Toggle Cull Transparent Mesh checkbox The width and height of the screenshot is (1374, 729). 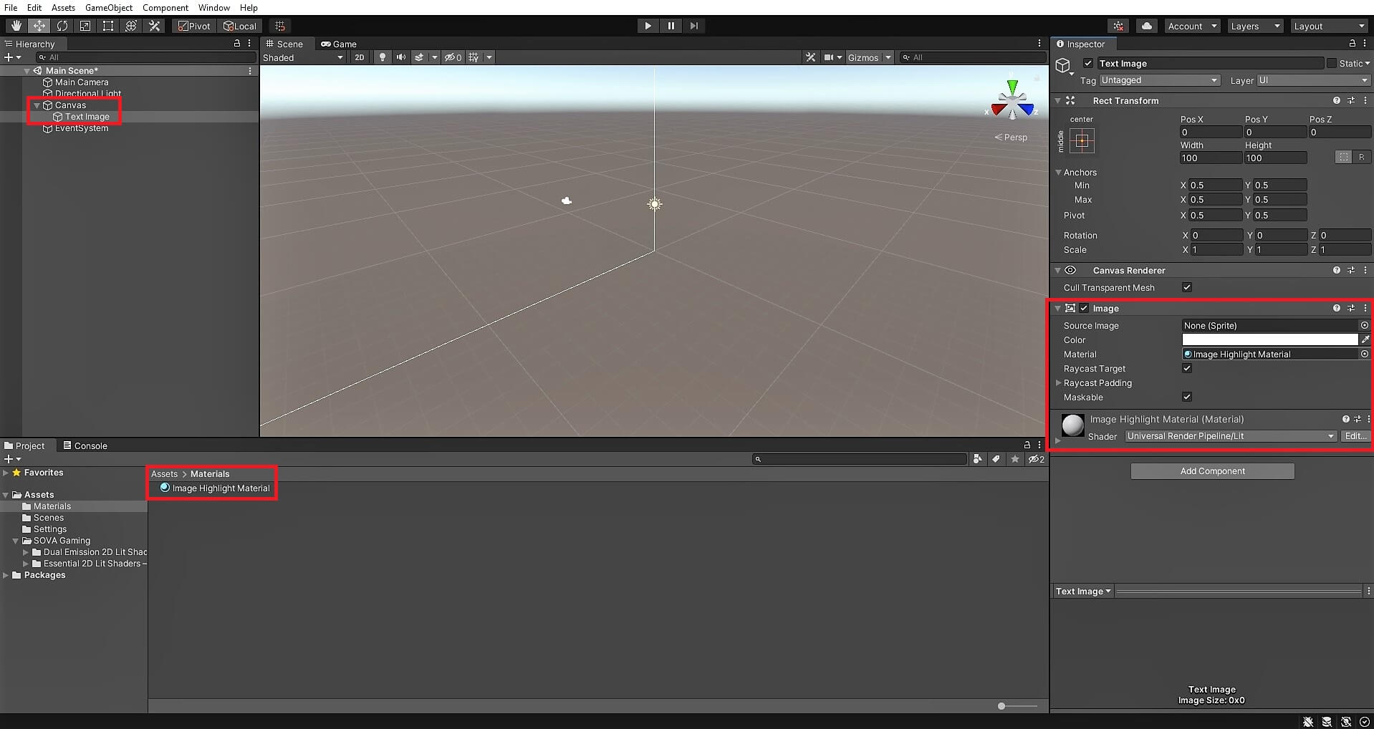click(1187, 287)
